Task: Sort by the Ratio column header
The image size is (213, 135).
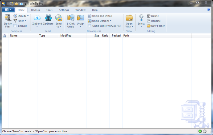Action: click(105, 36)
